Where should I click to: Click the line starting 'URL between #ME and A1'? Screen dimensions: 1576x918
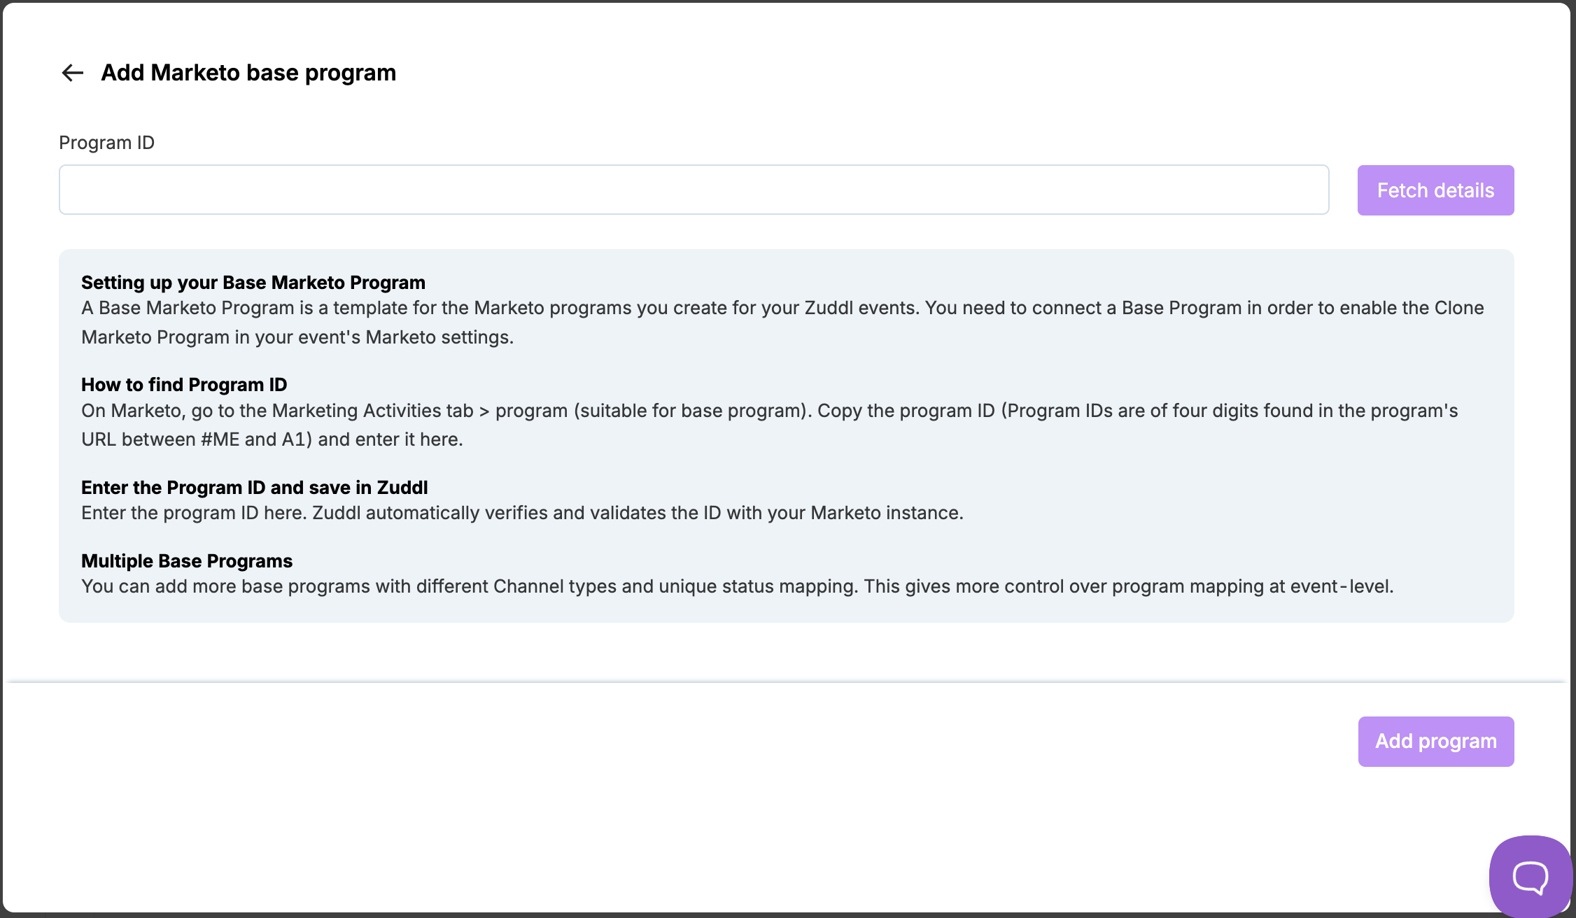272,439
